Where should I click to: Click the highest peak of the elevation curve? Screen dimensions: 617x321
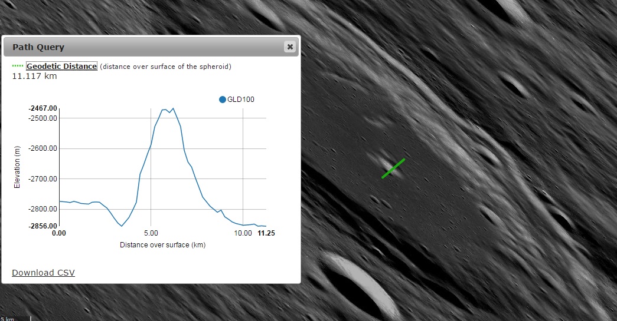tap(173, 108)
